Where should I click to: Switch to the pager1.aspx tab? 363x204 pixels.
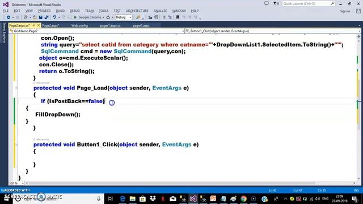[x=141, y=25]
